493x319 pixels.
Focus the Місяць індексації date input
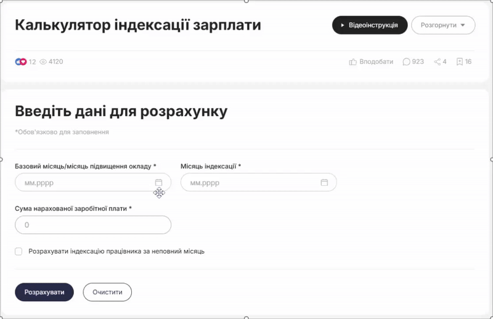point(250,183)
